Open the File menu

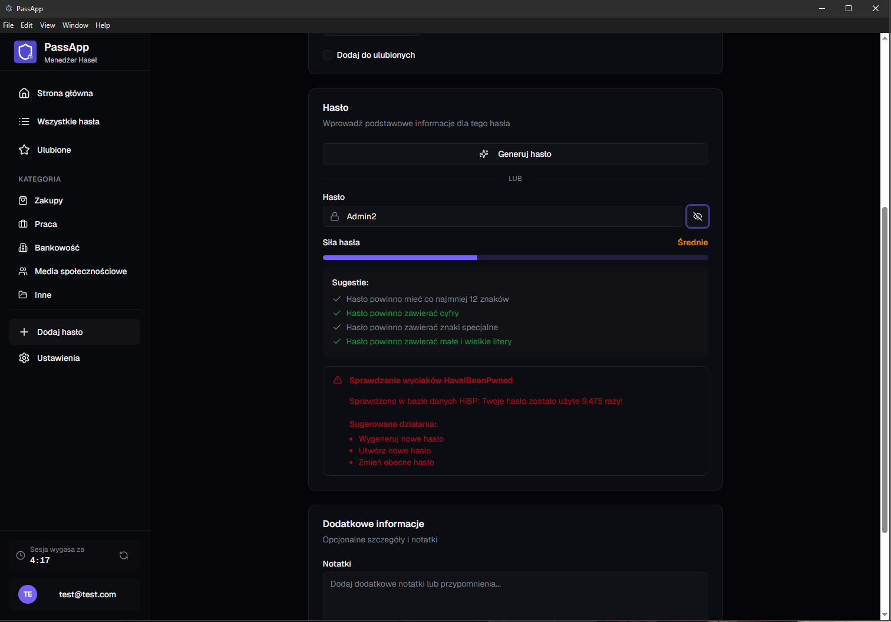tap(8, 25)
